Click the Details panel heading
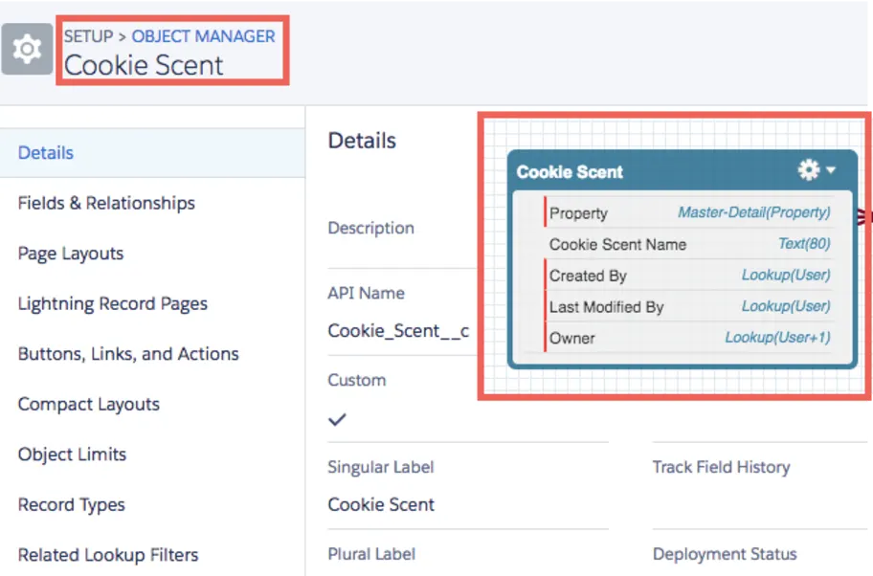Image resolution: width=873 pixels, height=576 pixels. (x=362, y=141)
